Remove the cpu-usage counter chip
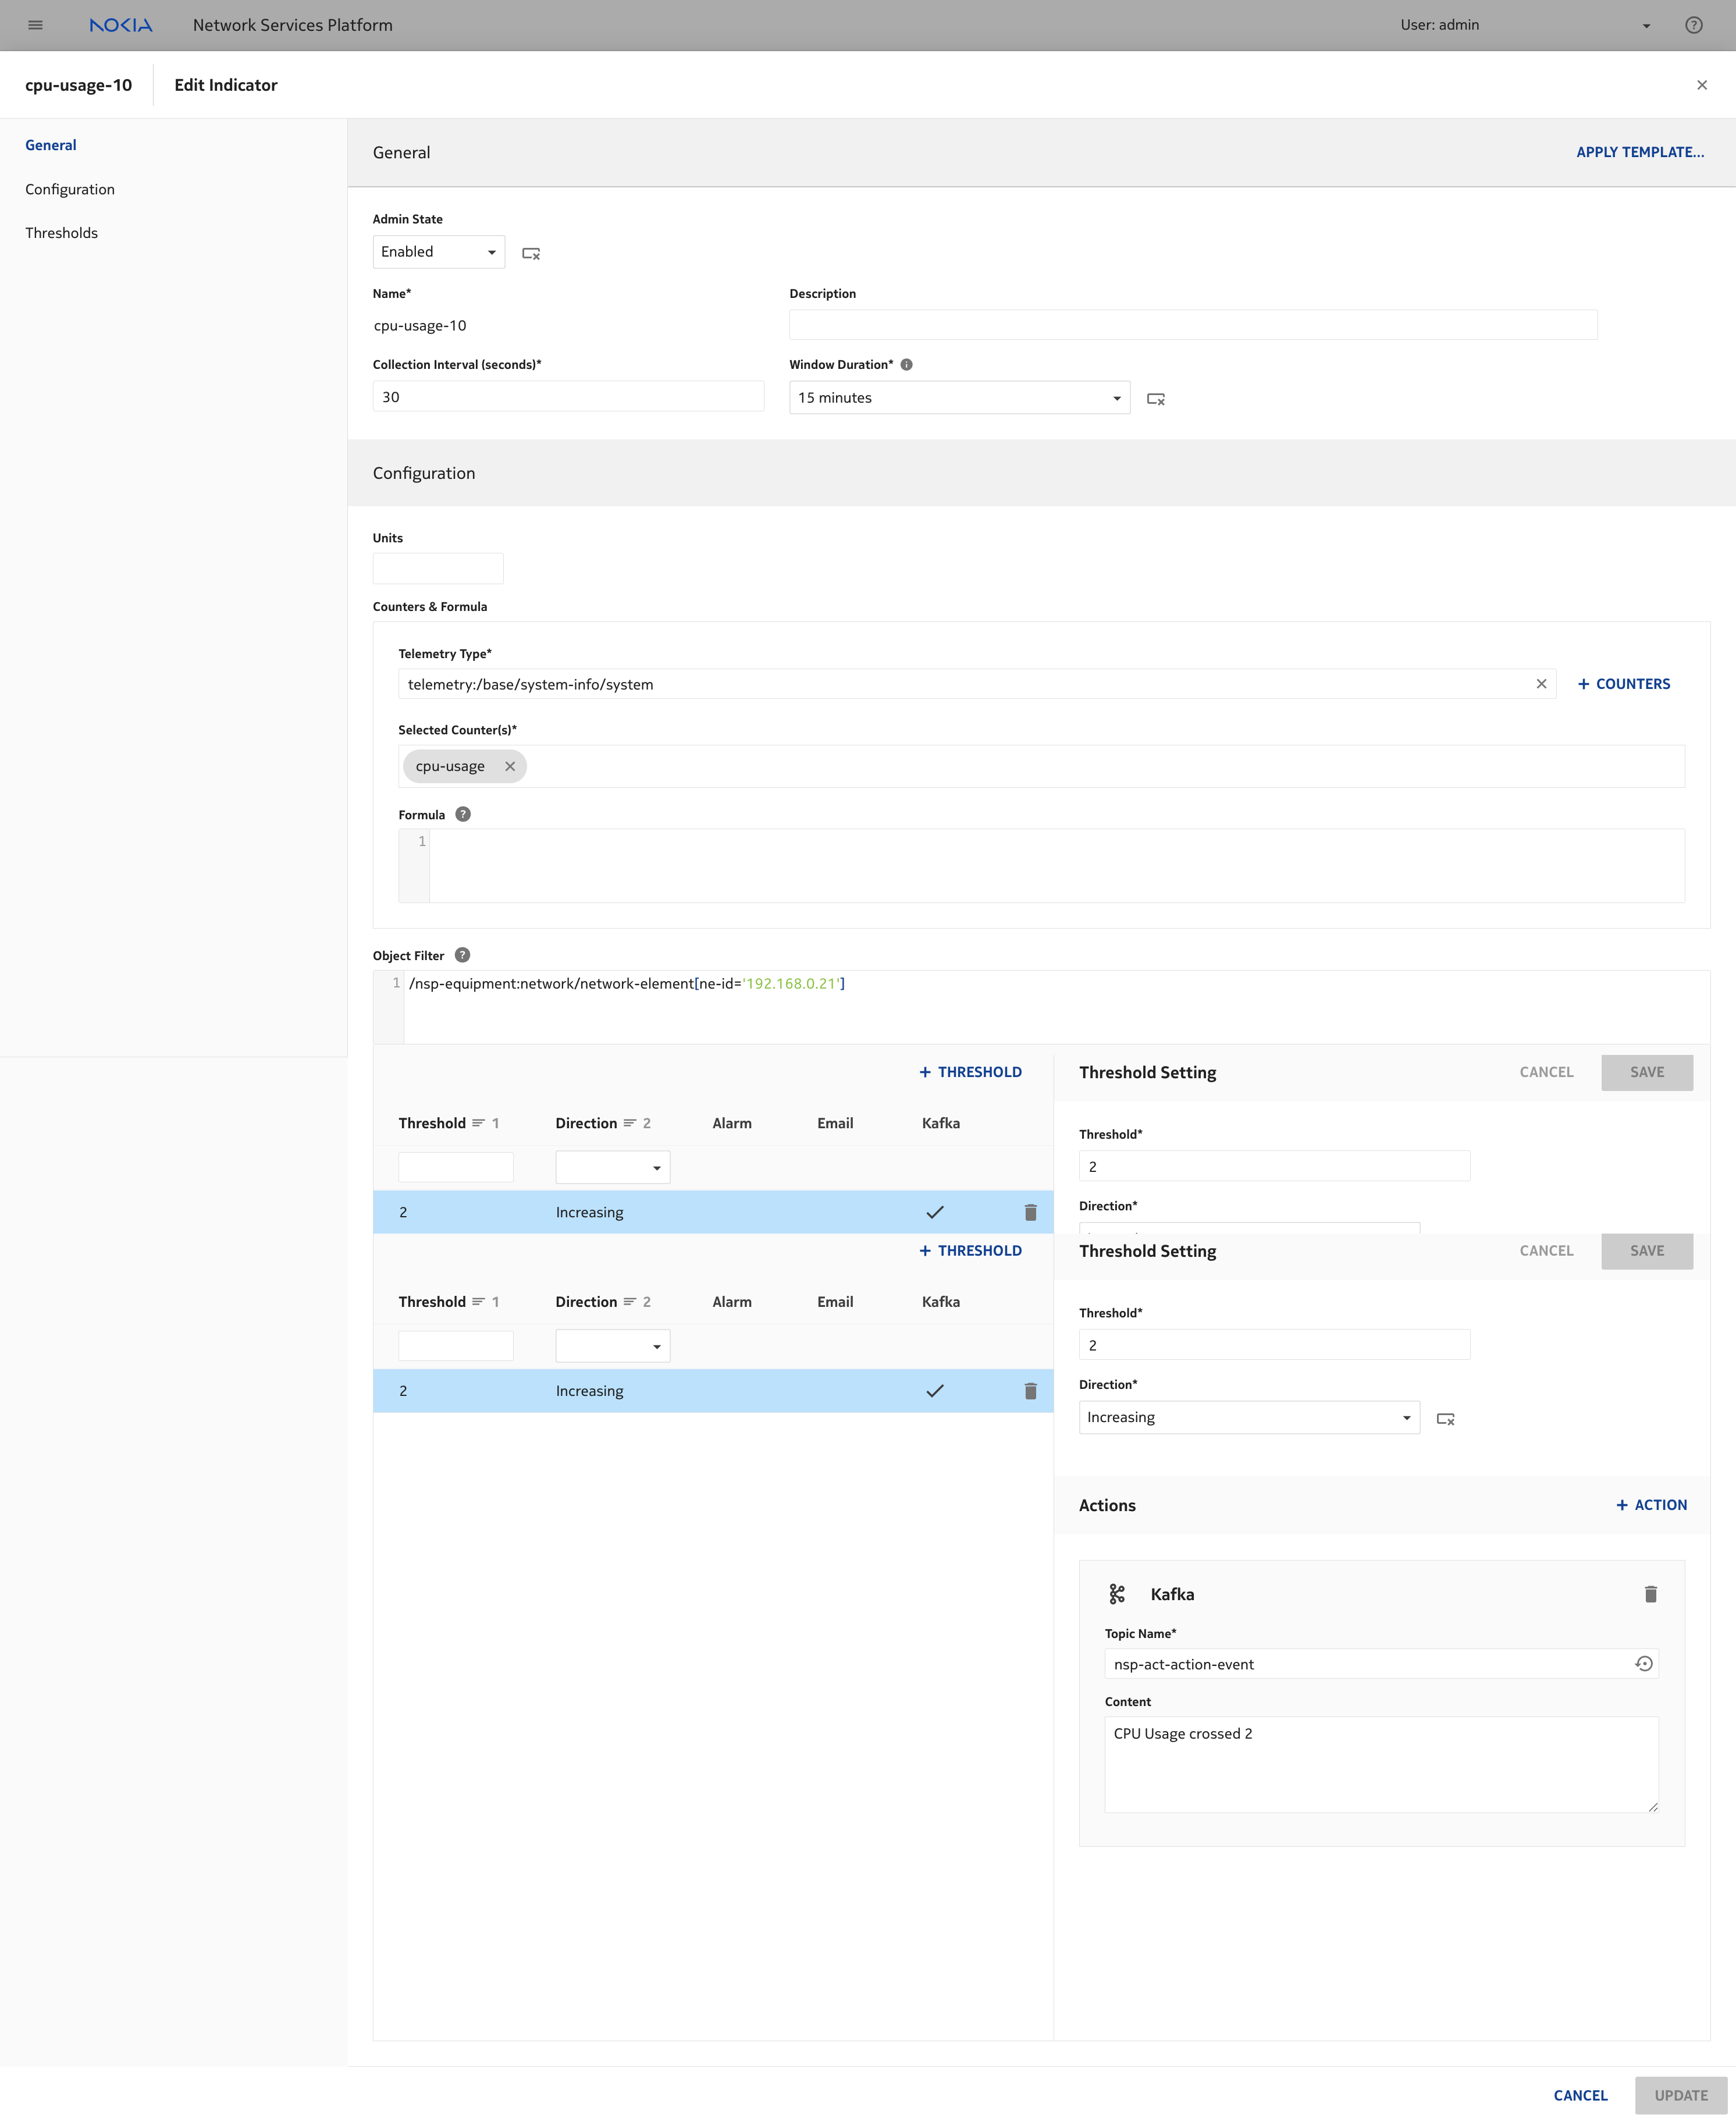The image size is (1736, 2125). coord(510,766)
